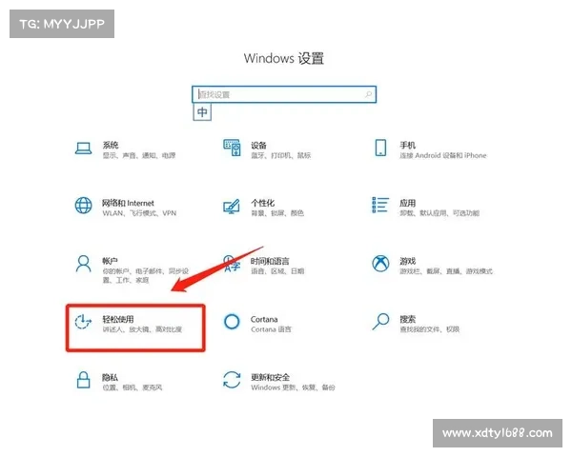Click the 搜索 category title
The width and height of the screenshot is (572, 457).
407,319
